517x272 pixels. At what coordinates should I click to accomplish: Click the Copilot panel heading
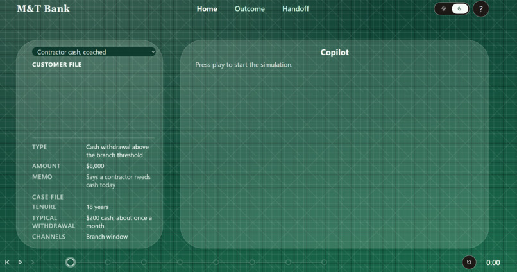pos(334,52)
